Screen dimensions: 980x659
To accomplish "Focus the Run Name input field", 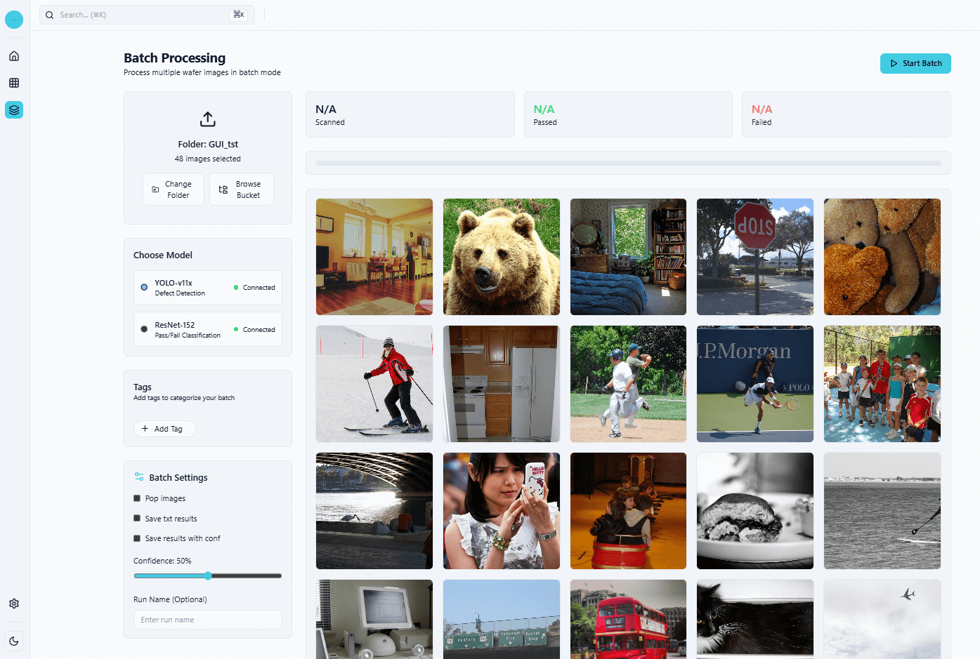I will point(207,620).
